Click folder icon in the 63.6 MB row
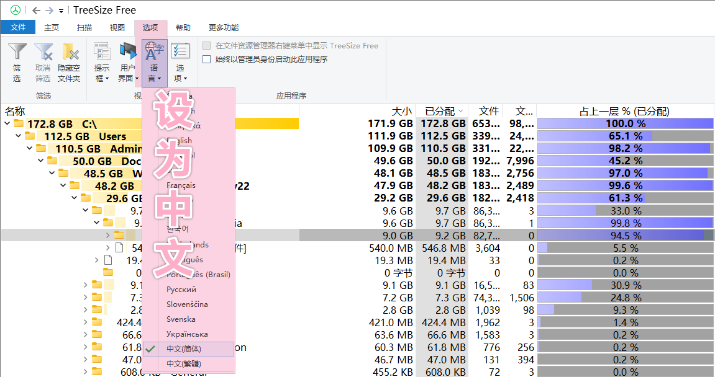The image size is (715, 377). click(x=97, y=334)
